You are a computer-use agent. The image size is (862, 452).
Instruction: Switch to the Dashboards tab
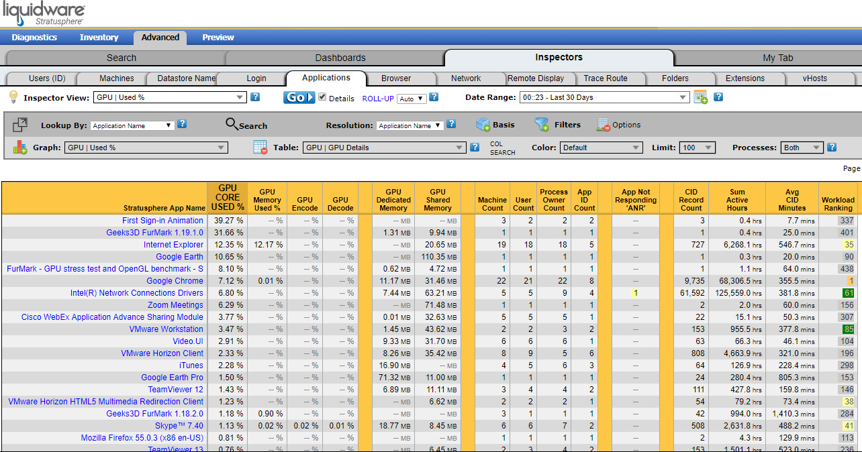[340, 58]
